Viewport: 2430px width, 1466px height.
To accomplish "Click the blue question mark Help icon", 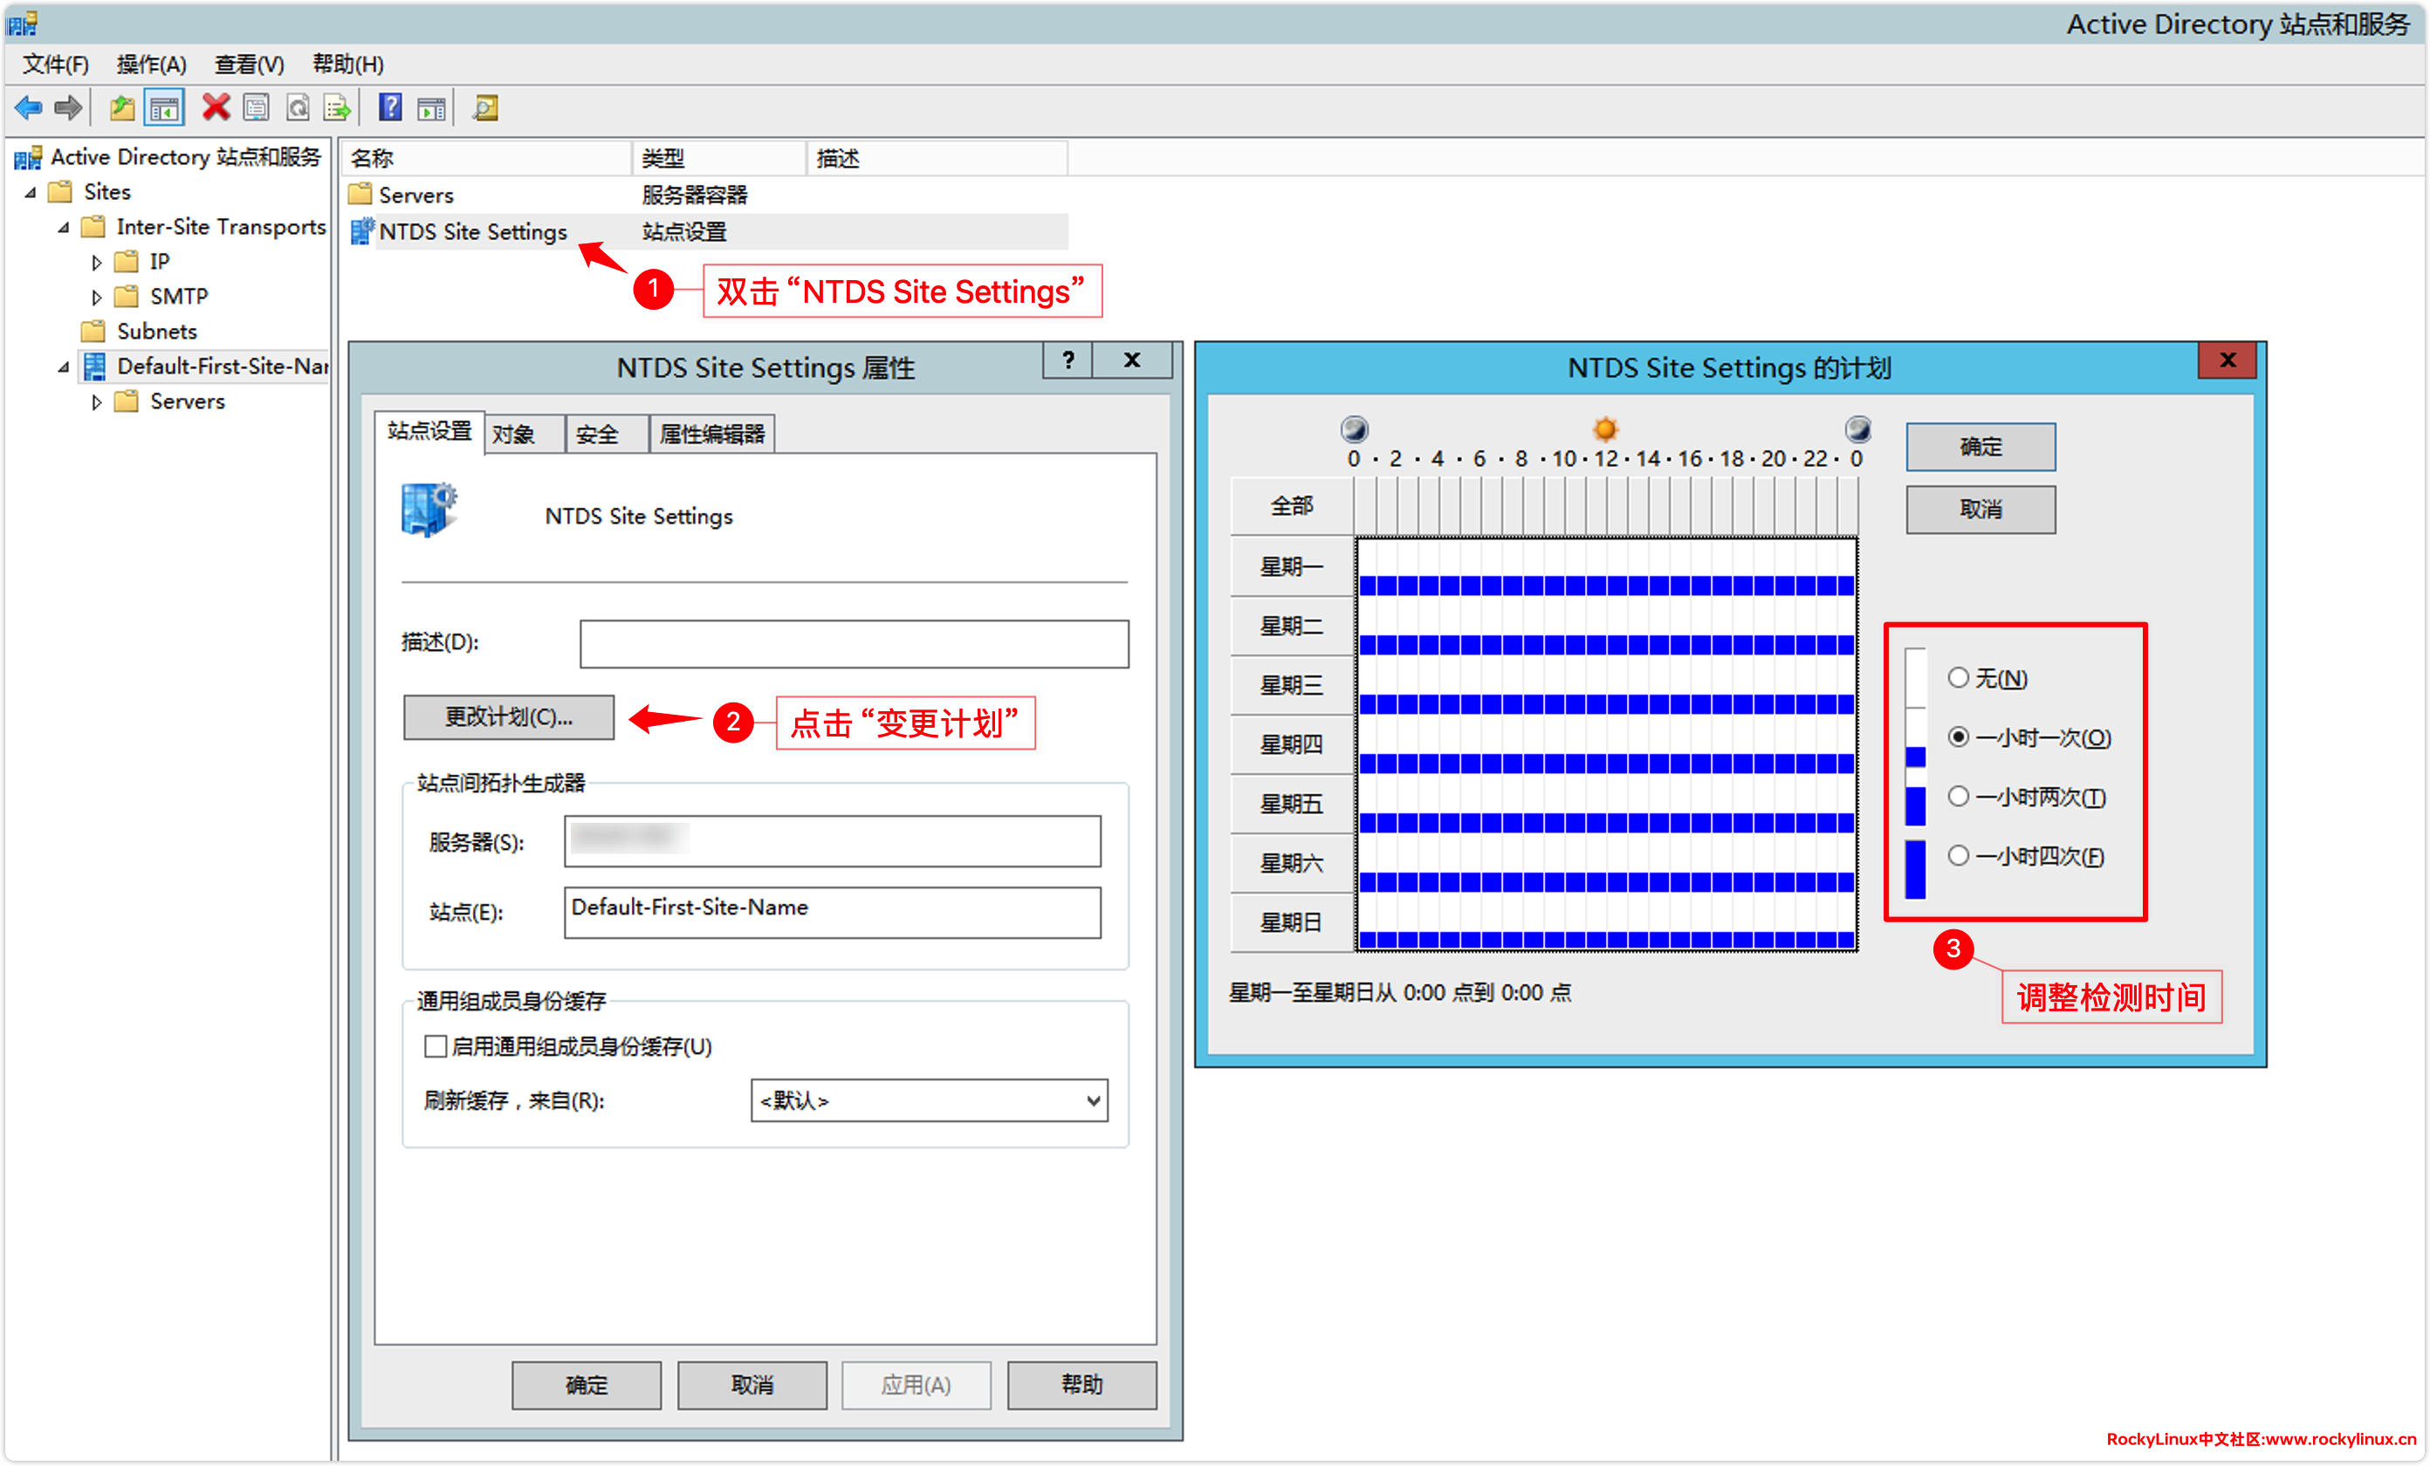I will tap(389, 106).
